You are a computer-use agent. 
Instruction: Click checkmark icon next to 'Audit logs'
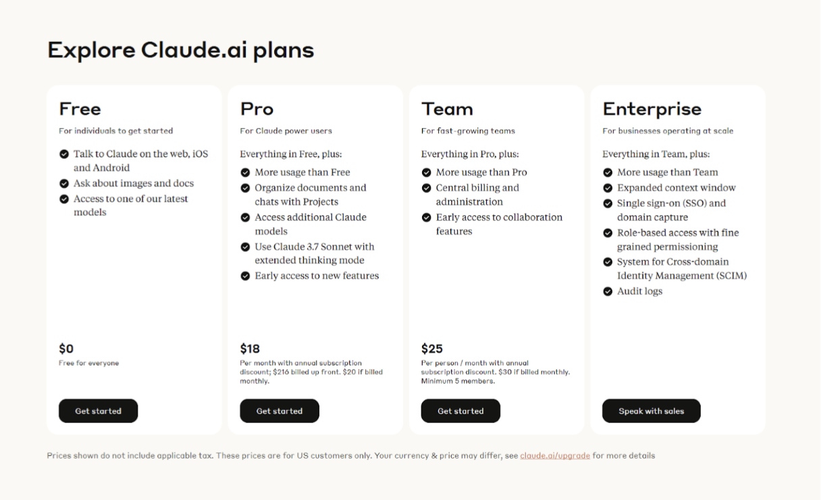[608, 292]
